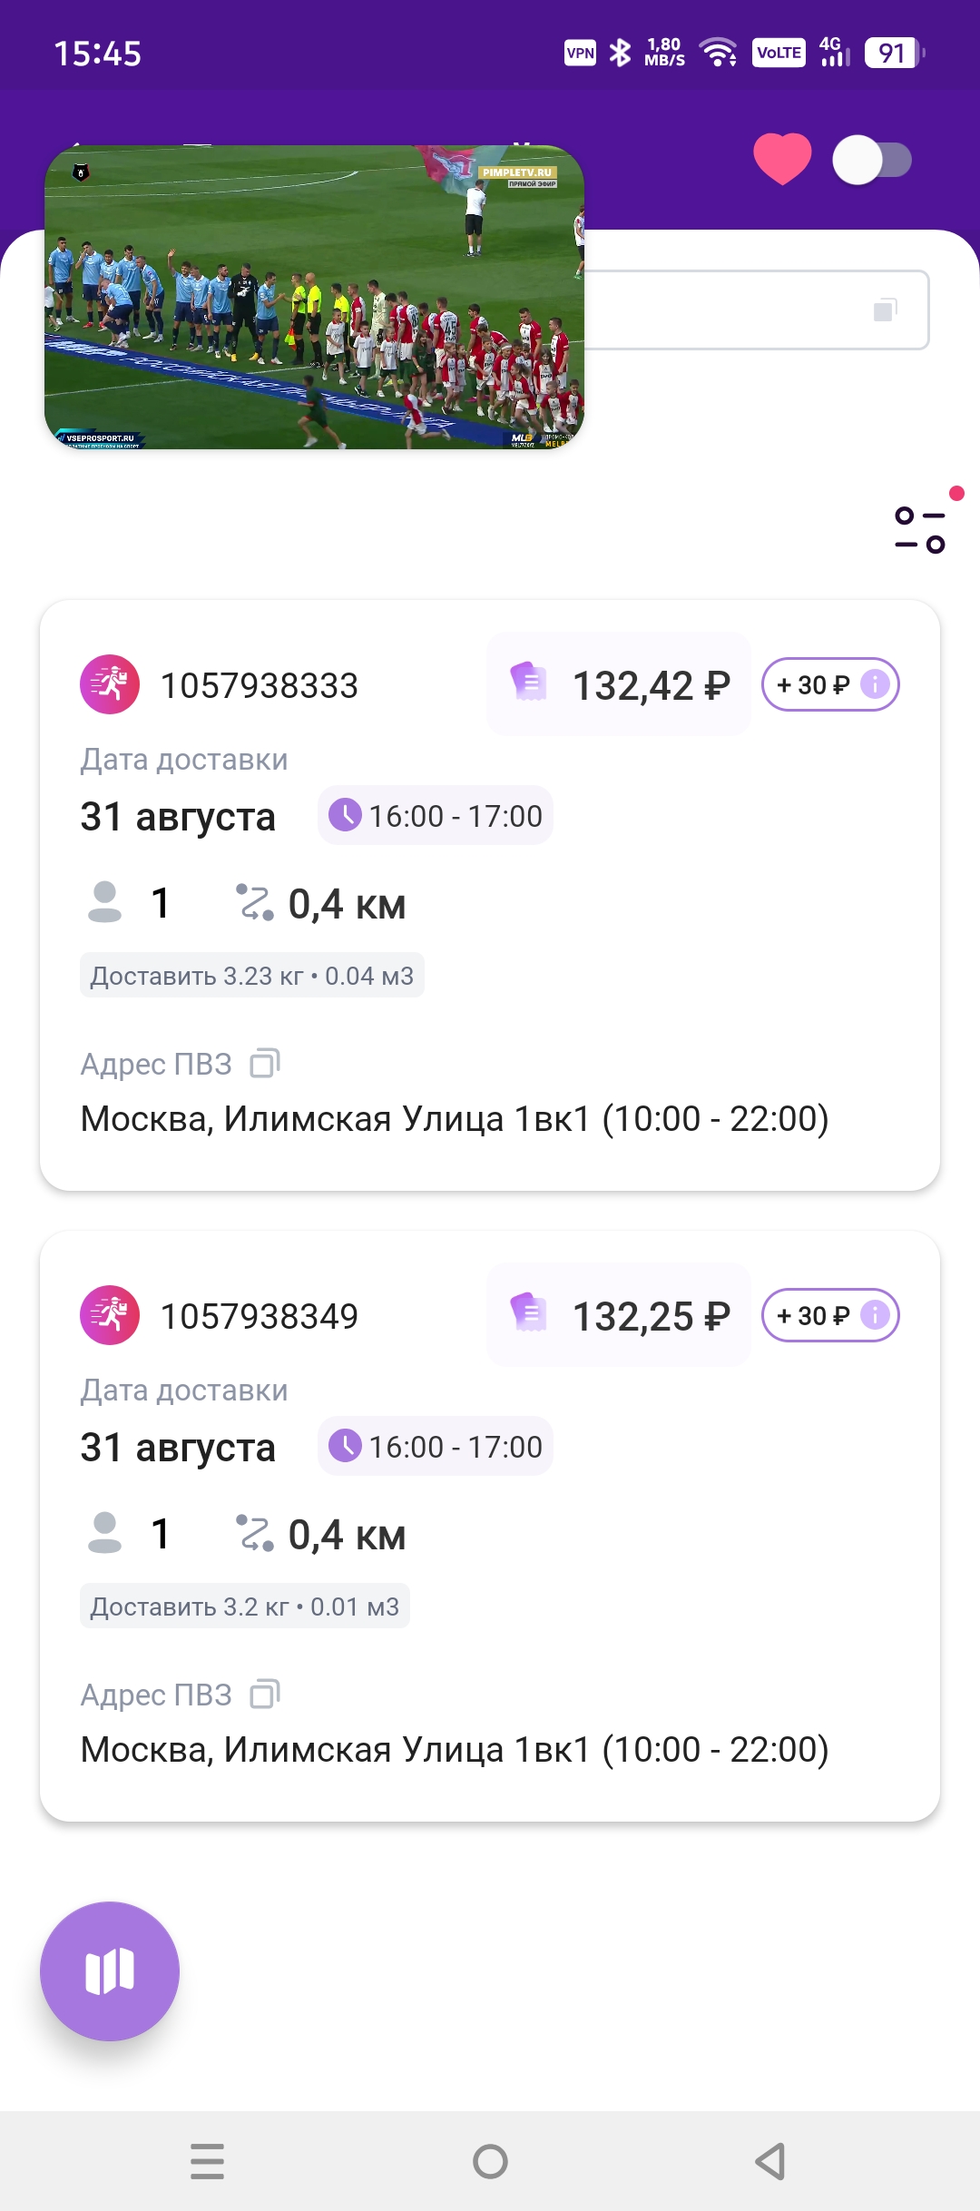980x2211 pixels.
Task: Copy the pickup address of order 1057938349
Action: (265, 1694)
